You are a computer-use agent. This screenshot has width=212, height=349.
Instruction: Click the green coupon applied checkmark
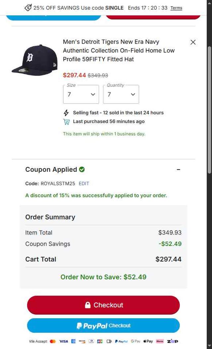coord(82,170)
